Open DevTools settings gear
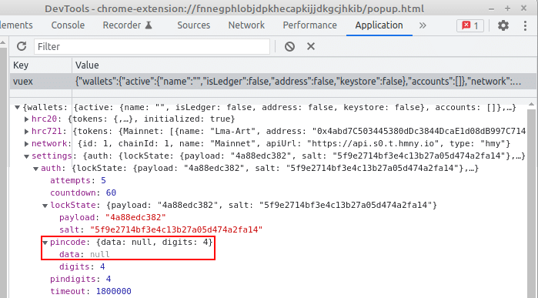 pyautogui.click(x=503, y=25)
